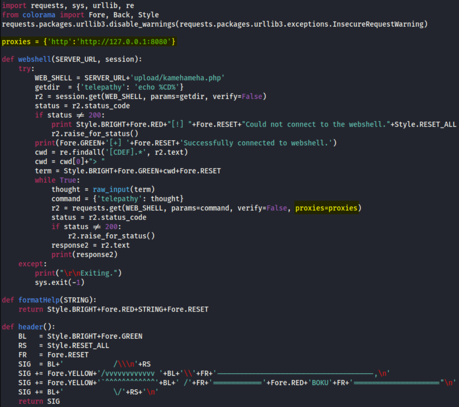Click 'import requests, sys, urllib, re' line
459x407 pixels.
68,5
